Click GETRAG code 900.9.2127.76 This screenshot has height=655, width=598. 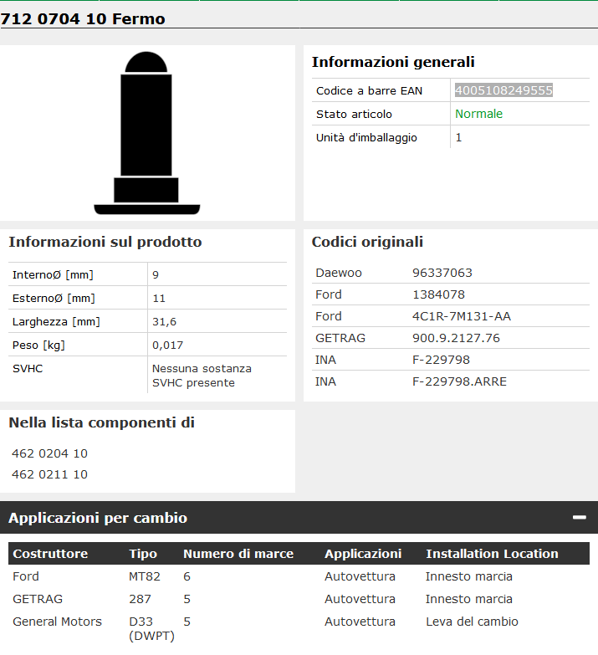[456, 338]
